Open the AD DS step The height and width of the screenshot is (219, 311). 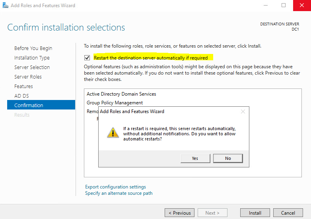click(21, 96)
